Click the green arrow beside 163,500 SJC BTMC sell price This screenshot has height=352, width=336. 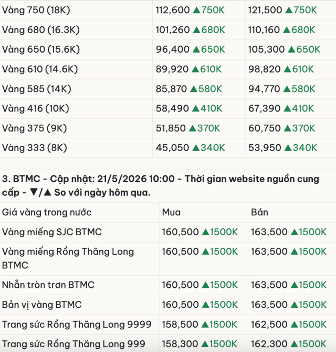(x=295, y=232)
